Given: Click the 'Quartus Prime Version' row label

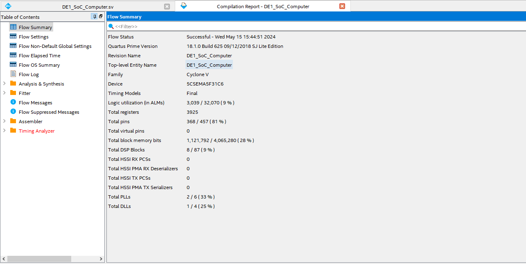Looking at the screenshot, I should click(133, 46).
